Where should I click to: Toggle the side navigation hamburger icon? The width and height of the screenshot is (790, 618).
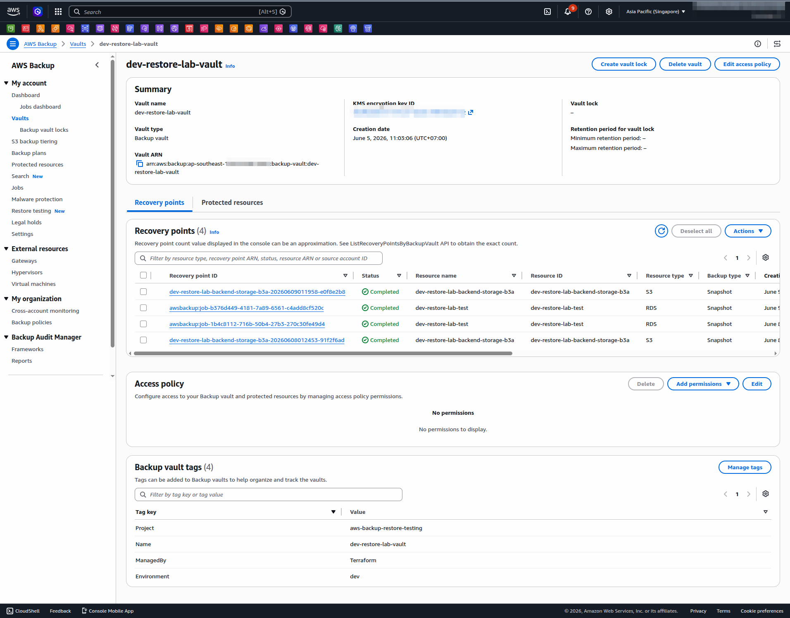[13, 44]
